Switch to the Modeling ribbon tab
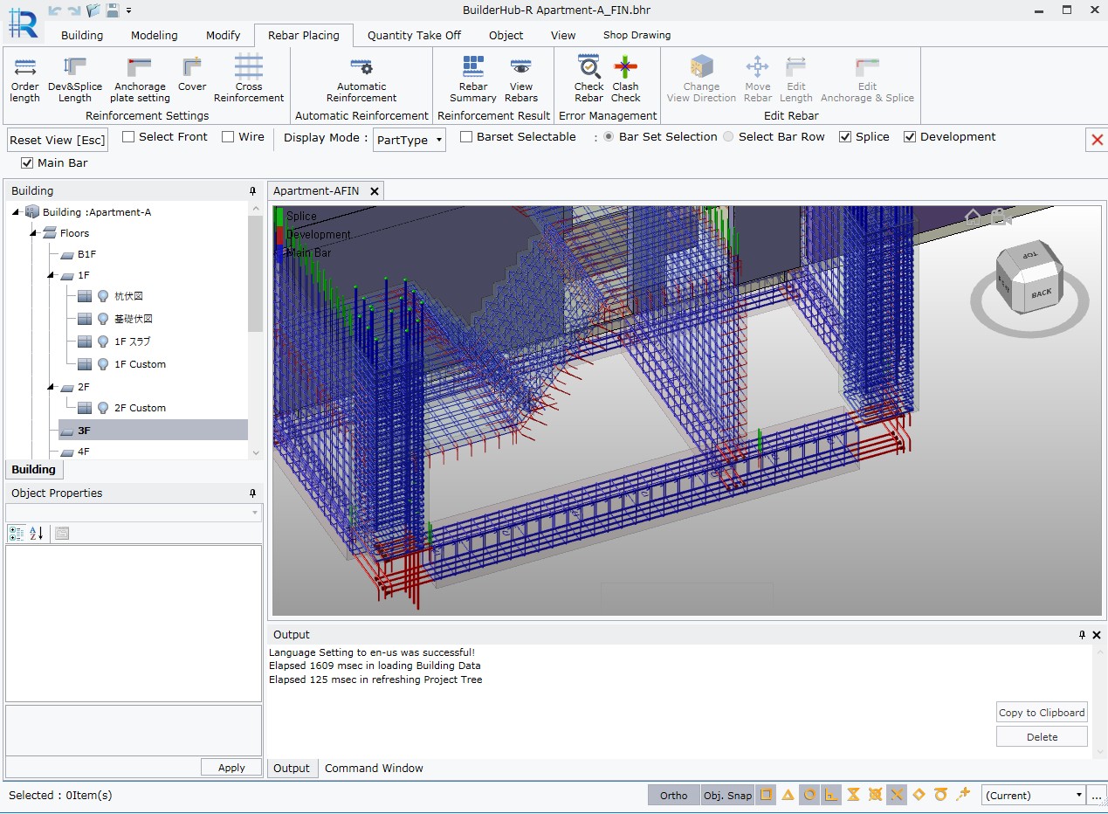 [x=155, y=35]
